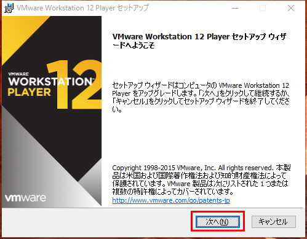Click the upgrade description paragraph

(201, 97)
